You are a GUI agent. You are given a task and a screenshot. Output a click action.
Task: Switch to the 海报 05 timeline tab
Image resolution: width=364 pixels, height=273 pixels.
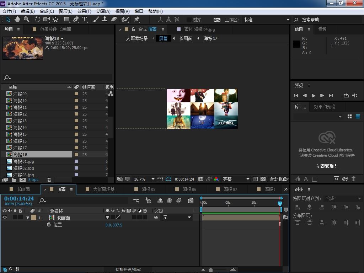(x=148, y=189)
